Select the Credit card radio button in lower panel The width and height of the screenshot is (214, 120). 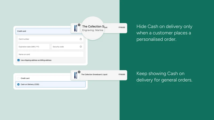(18, 78)
